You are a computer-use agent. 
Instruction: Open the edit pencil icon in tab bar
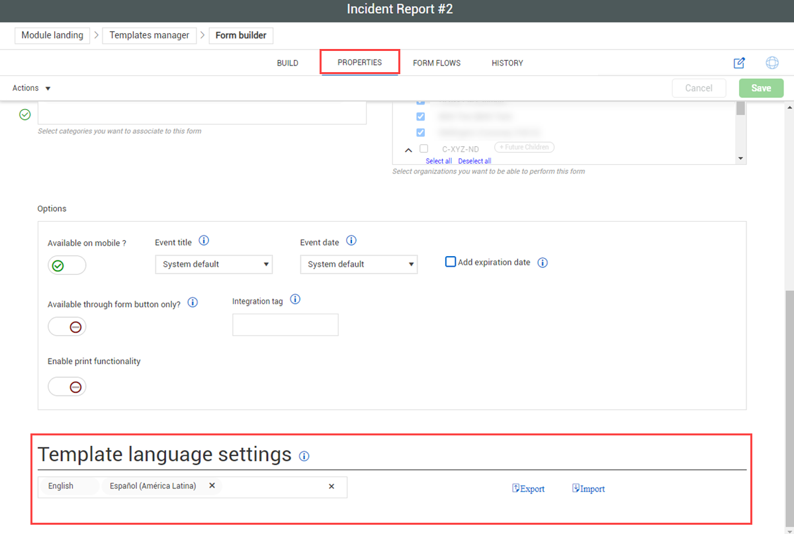coord(739,63)
